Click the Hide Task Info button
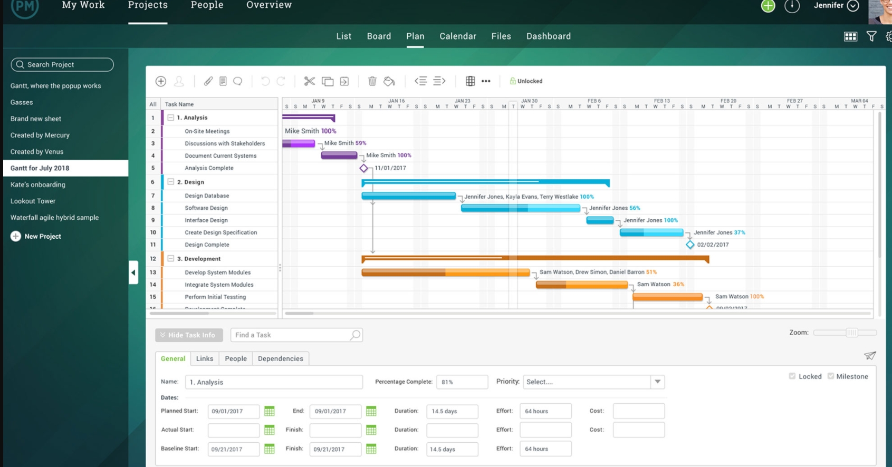892x467 pixels. (x=189, y=335)
